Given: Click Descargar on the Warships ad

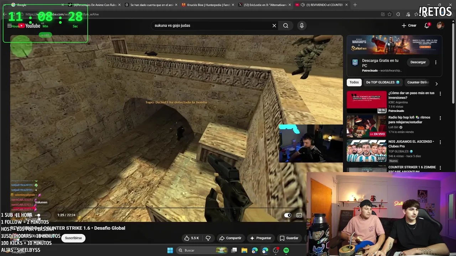Looking at the screenshot, I should (x=418, y=62).
